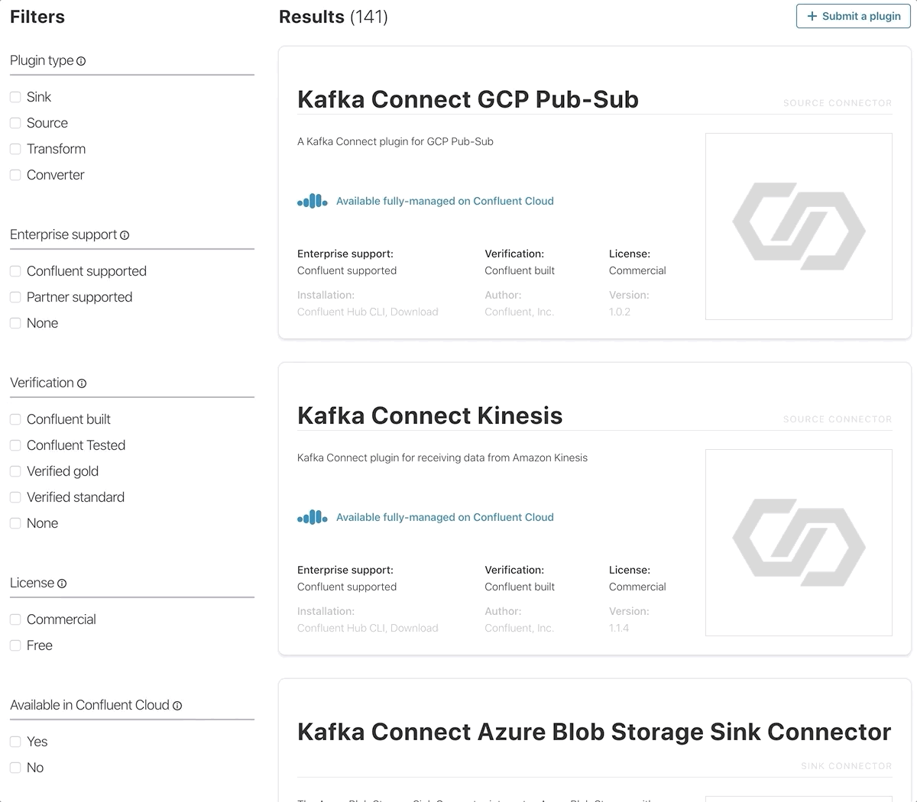Click the Plugin type info icon
Viewport: 917px width, 802px height.
coord(81,61)
